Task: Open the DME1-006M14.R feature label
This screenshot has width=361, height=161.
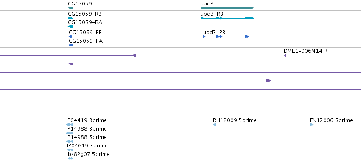Action: (305, 51)
